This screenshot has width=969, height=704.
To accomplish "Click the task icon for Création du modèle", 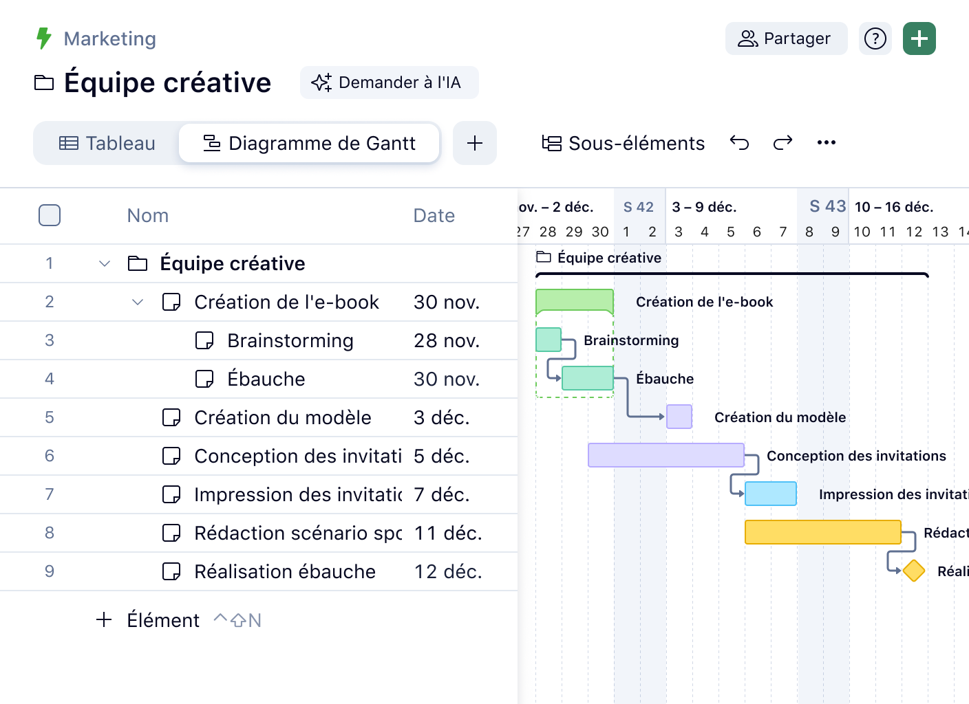I will click(171, 417).
